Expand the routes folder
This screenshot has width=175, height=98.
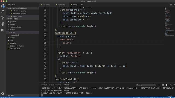point(12,38)
